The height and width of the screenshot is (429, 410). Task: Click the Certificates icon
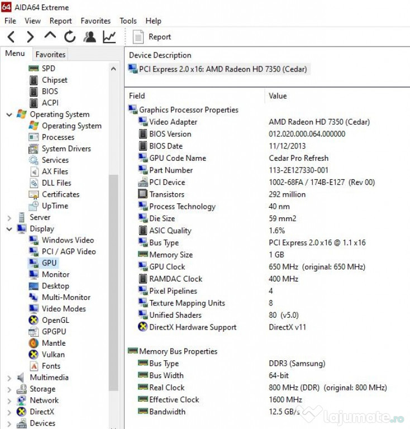[34, 194]
